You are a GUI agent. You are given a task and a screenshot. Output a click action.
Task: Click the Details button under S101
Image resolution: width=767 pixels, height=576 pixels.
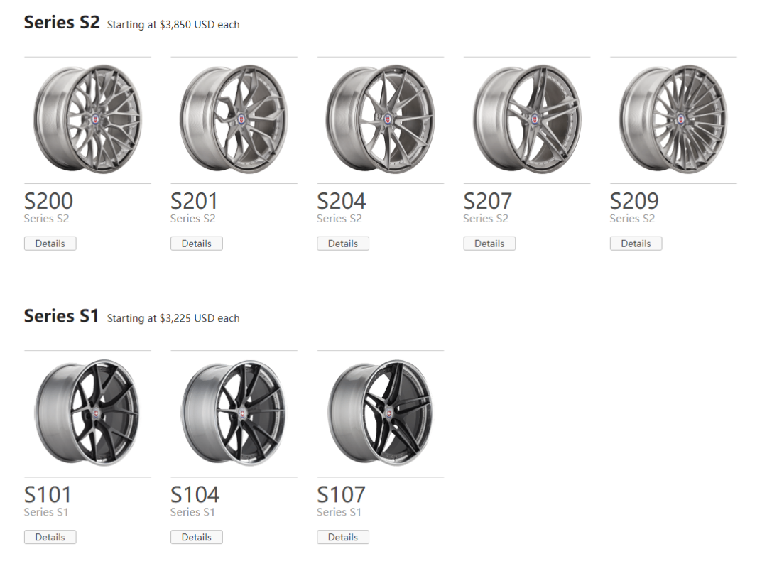pyautogui.click(x=50, y=538)
